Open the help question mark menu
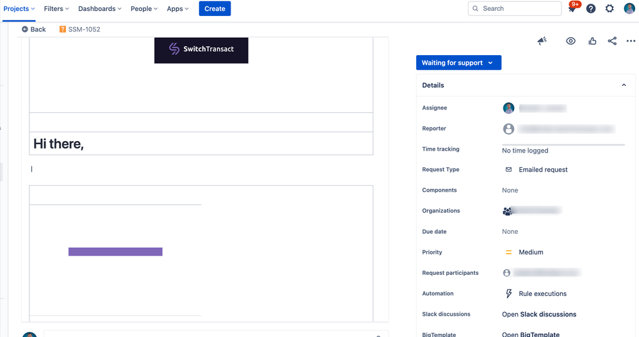Image resolution: width=639 pixels, height=337 pixels. click(591, 8)
